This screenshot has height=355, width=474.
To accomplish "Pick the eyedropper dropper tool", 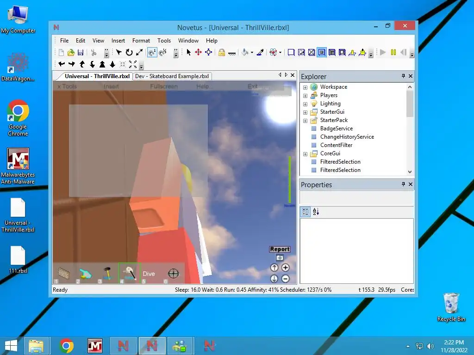I will (260, 53).
